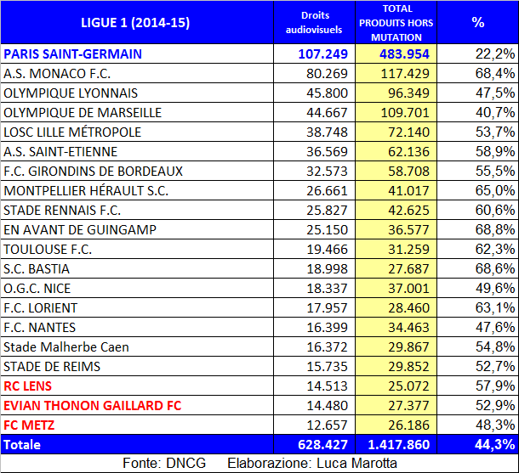This screenshot has width=519, height=473.
Task: Click the 'TOTAL PRODUITS HORS MUTATION' header
Action: [x=396, y=23]
